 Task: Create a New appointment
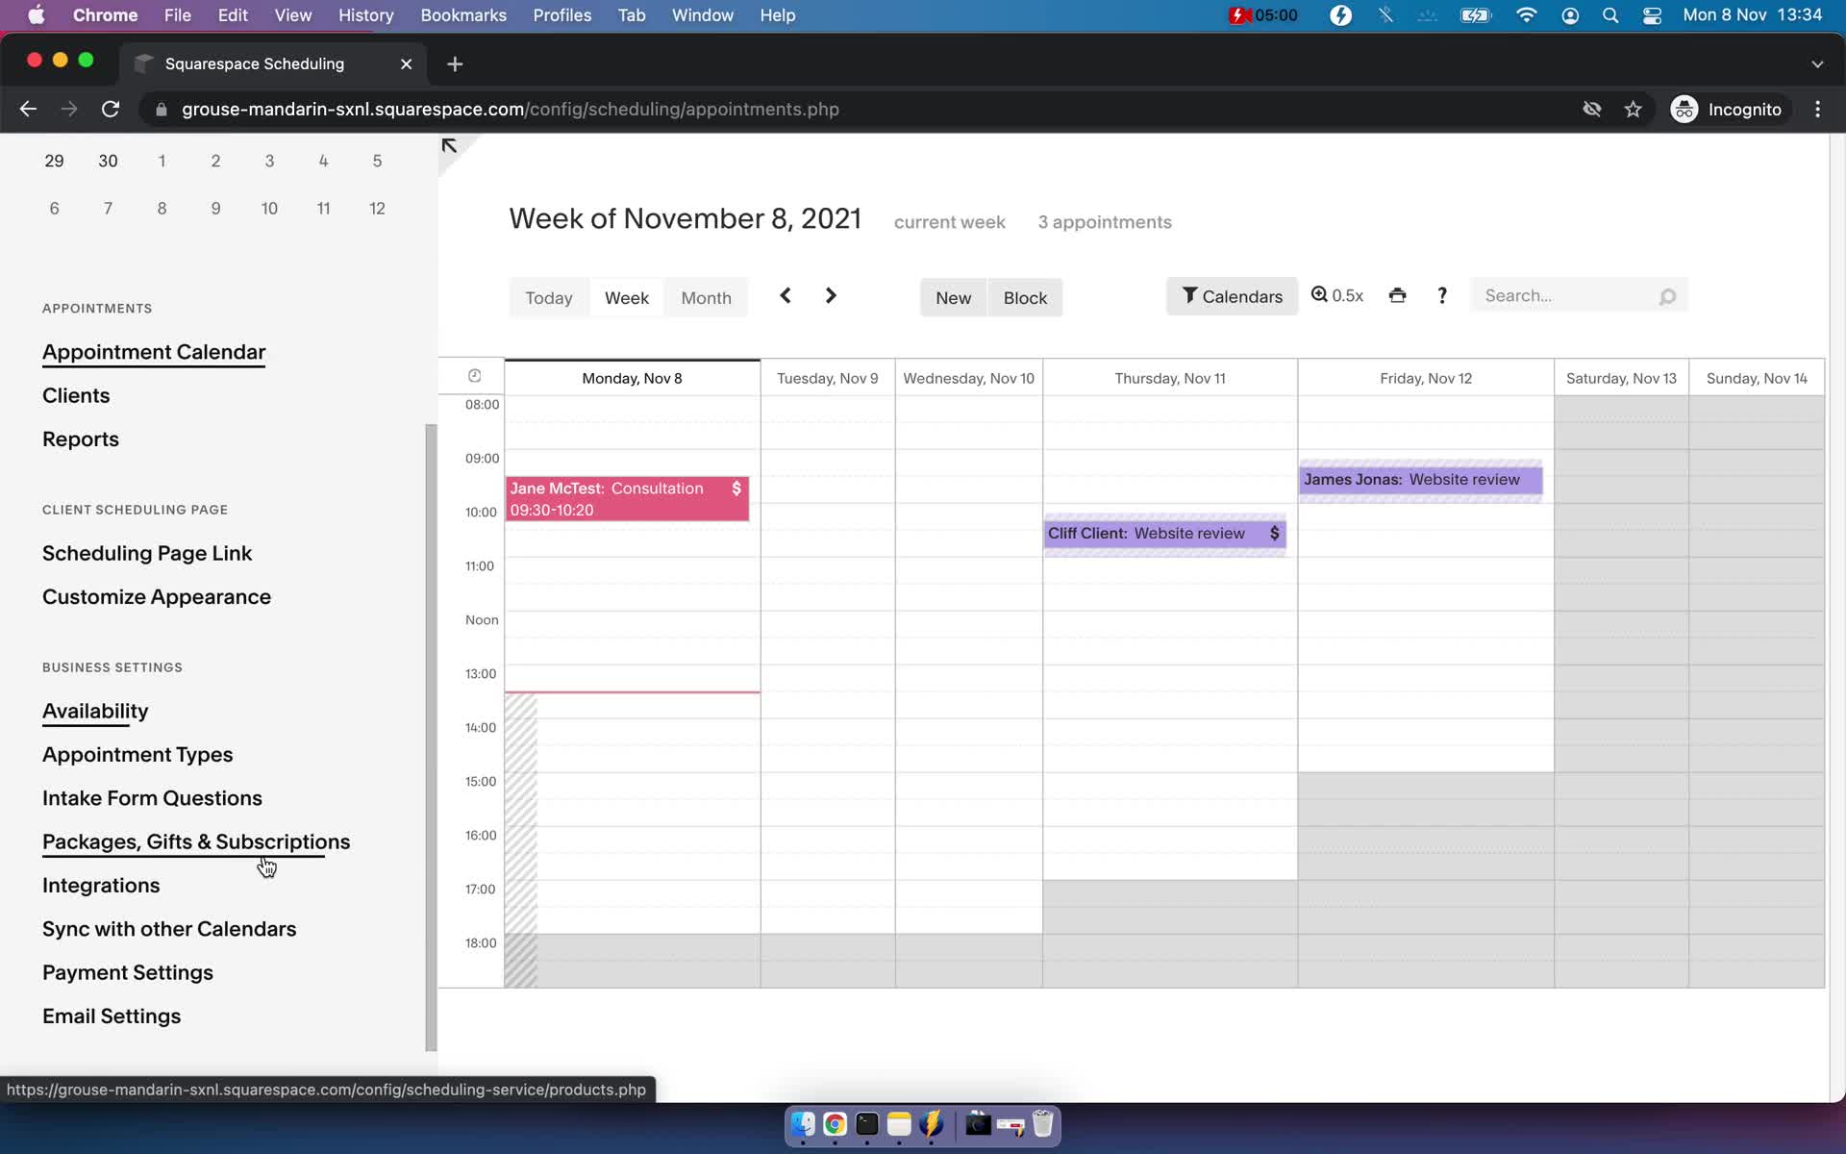[953, 298]
